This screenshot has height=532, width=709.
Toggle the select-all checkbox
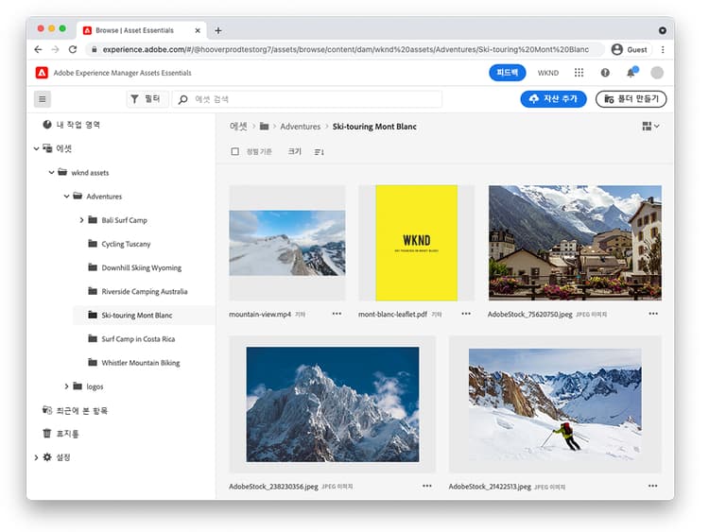click(234, 151)
